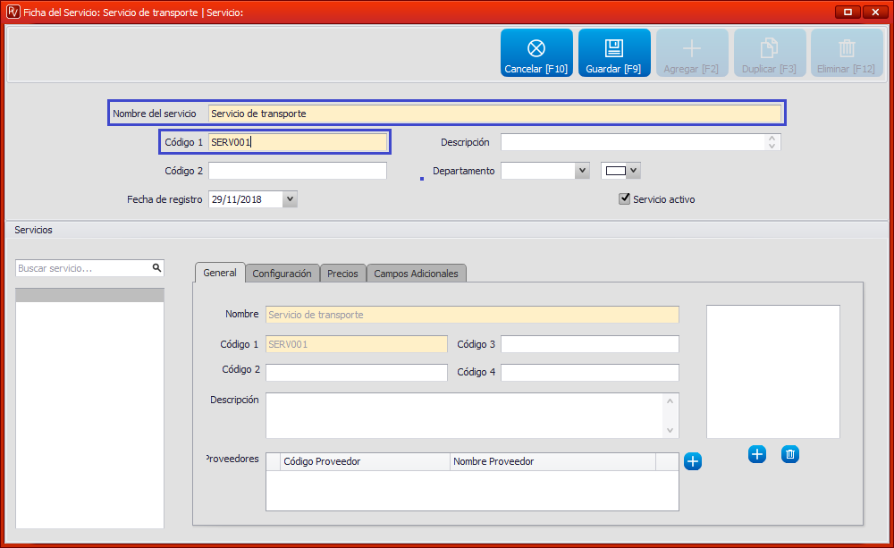The width and height of the screenshot is (894, 548).
Task: Maximize the Ficha del Servicio window
Action: click(847, 12)
